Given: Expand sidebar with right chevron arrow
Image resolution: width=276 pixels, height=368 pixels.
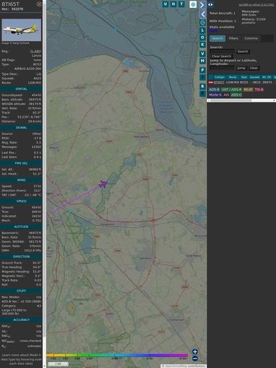Looking at the screenshot, I should click(202, 5).
